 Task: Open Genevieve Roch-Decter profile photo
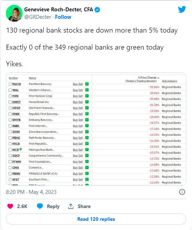coord(14,13)
